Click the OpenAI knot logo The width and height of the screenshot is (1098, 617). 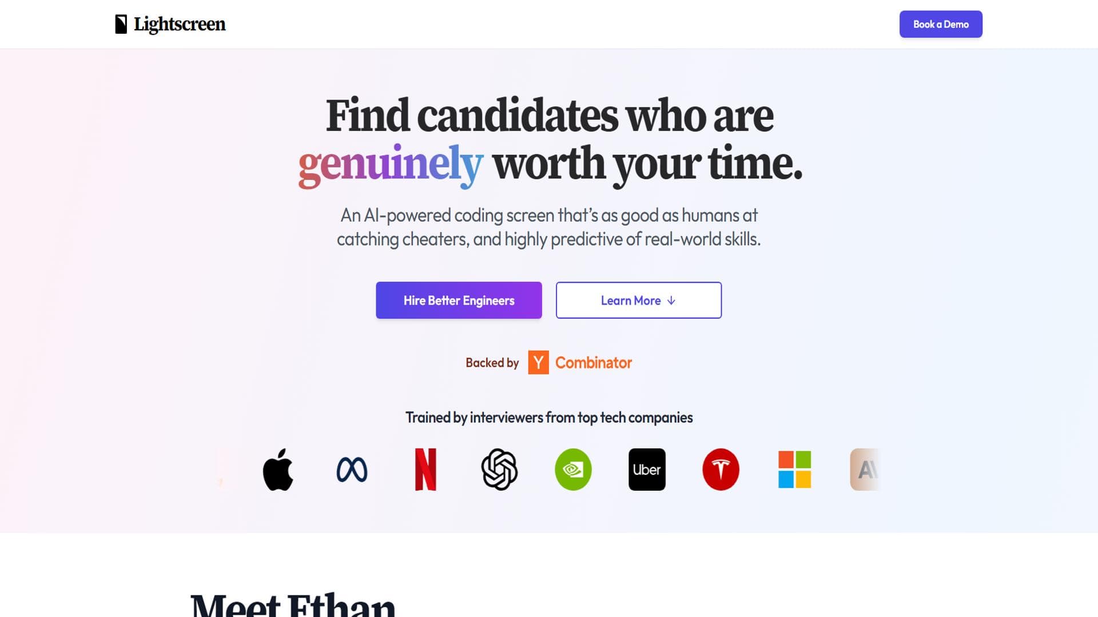499,470
